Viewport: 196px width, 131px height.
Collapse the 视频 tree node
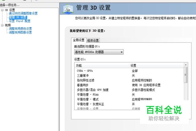(x=2, y=25)
